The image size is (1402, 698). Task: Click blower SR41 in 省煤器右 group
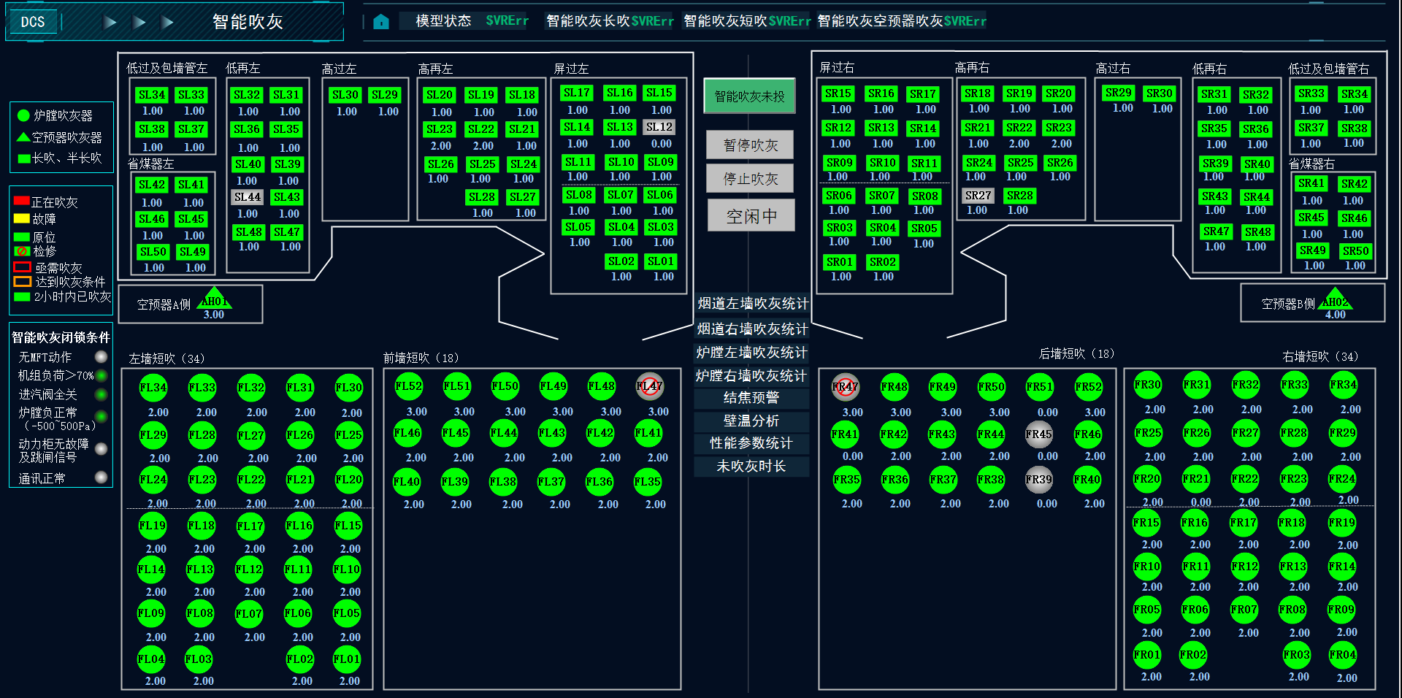tap(1312, 183)
